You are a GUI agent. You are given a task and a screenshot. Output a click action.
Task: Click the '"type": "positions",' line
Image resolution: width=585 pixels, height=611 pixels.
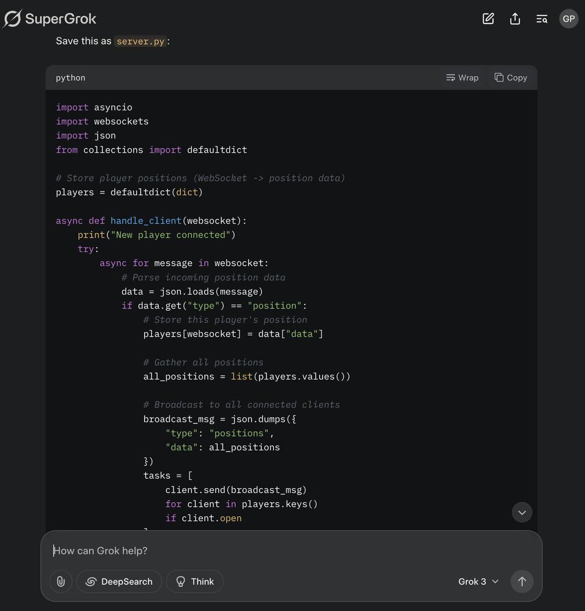[220, 433]
